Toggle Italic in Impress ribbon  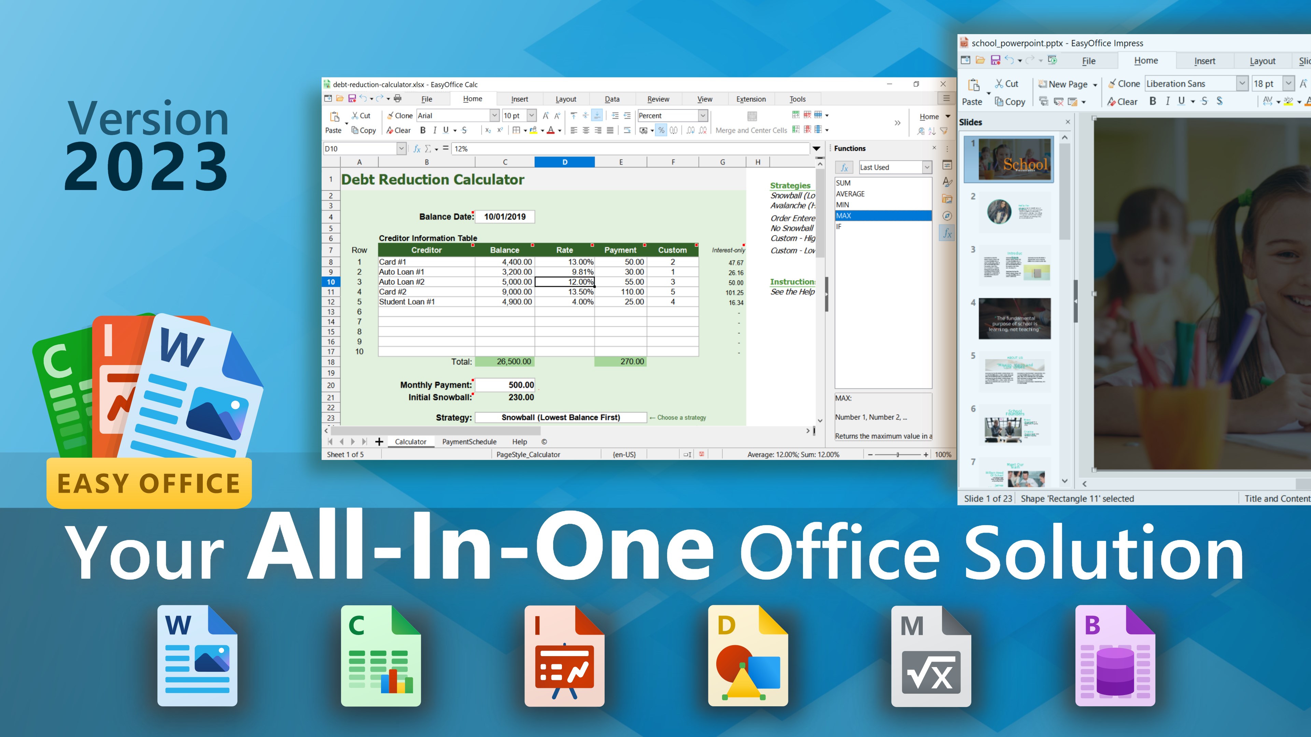1168,101
